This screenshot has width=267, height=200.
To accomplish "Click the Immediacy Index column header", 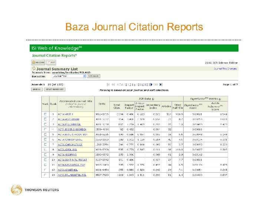I will click(153, 106).
